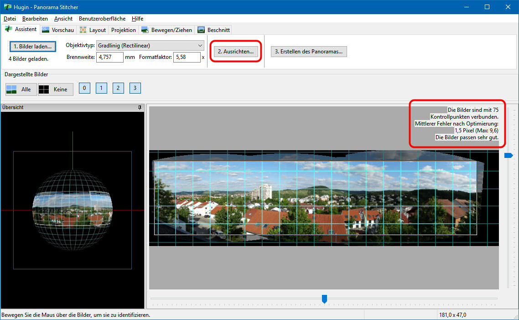Viewport: 519px width, 320px height.
Task: Pin the Übersicht panel
Action: [x=140, y=108]
